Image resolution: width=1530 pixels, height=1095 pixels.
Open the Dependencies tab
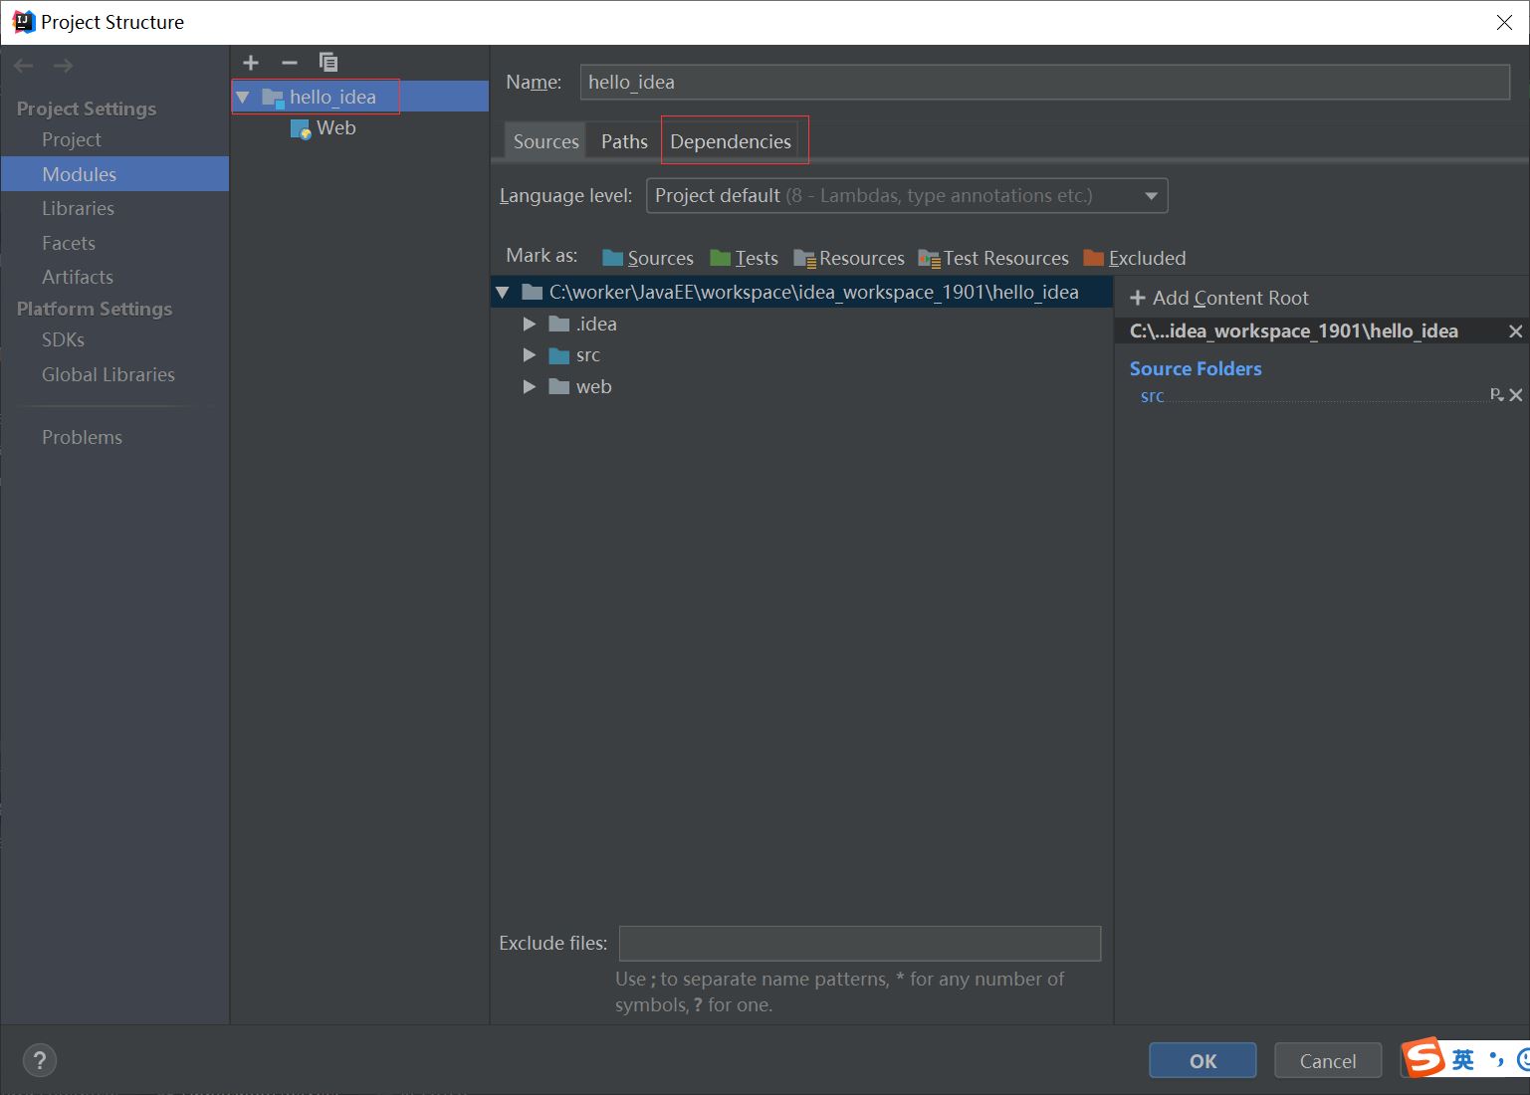tap(731, 141)
